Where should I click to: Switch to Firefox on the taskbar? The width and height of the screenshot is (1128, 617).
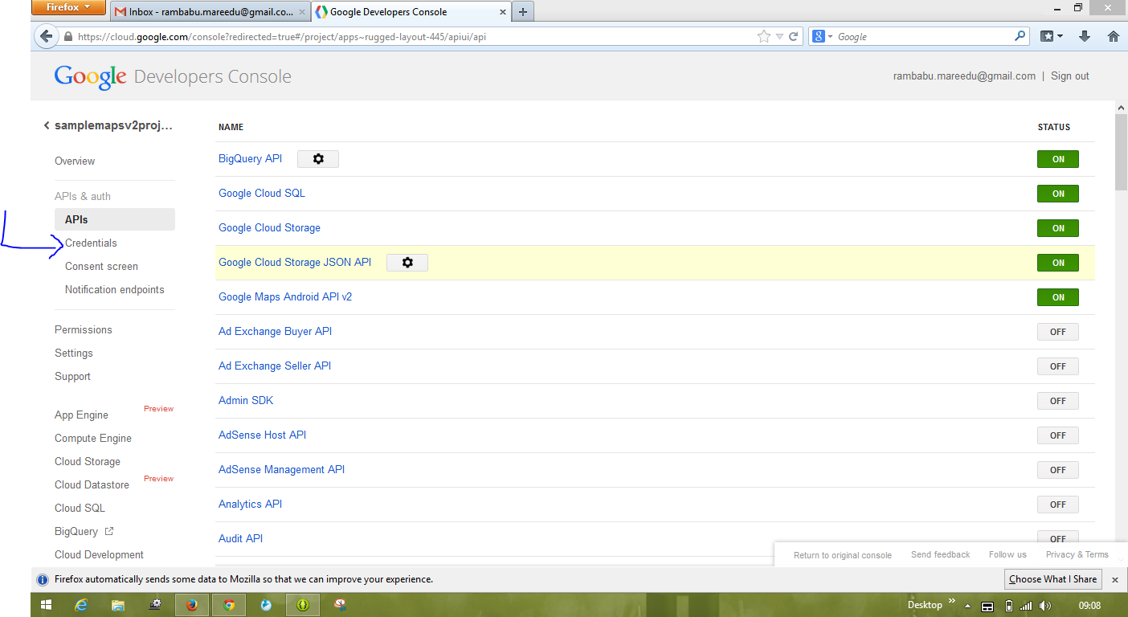pos(192,605)
